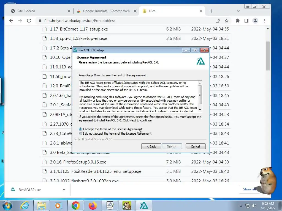
Task: Show hidden tray icons arrow
Action: coord(241,206)
